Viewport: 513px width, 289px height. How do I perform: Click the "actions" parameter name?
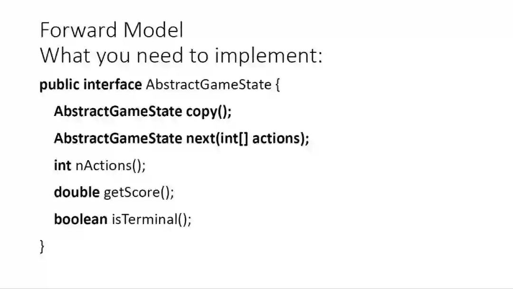click(277, 138)
